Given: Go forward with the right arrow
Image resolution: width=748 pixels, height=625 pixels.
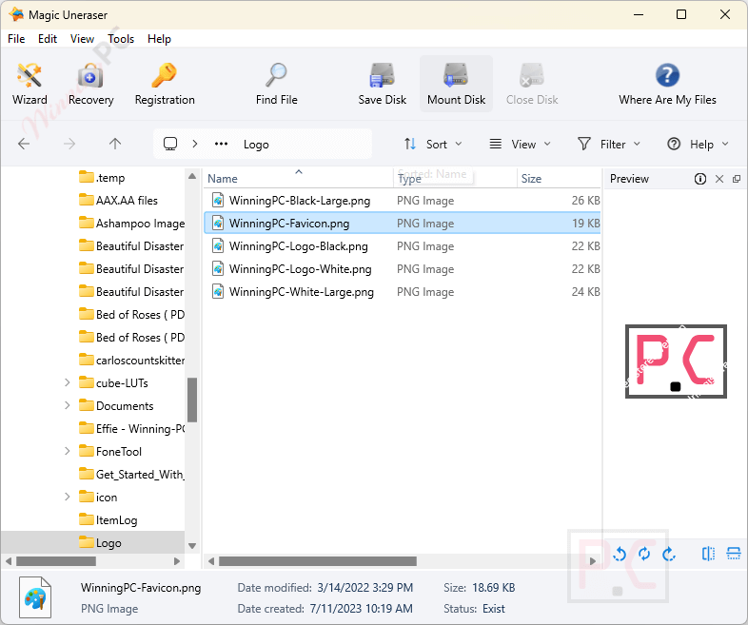Looking at the screenshot, I should click(x=69, y=144).
